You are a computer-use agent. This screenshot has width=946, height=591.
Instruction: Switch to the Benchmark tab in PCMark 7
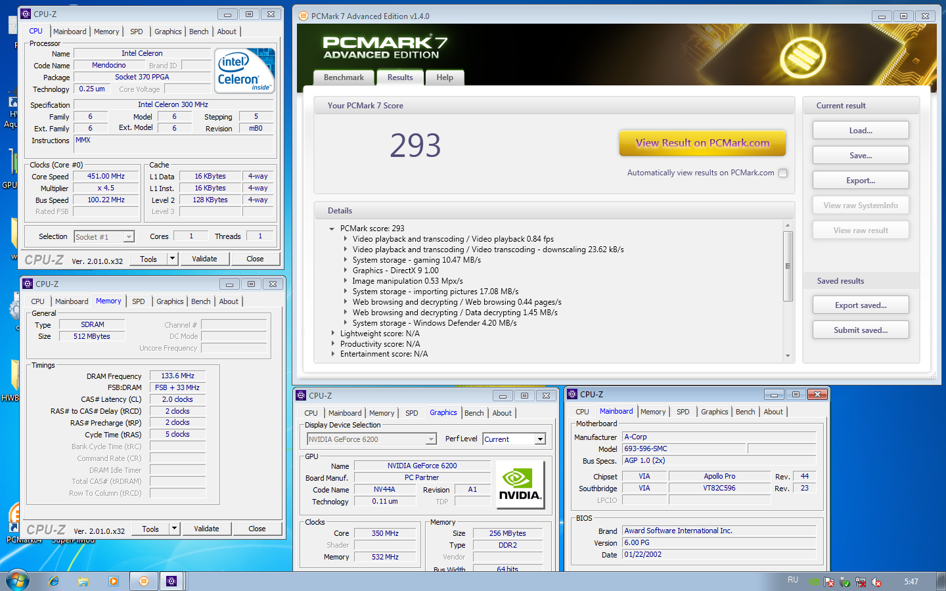coord(344,77)
